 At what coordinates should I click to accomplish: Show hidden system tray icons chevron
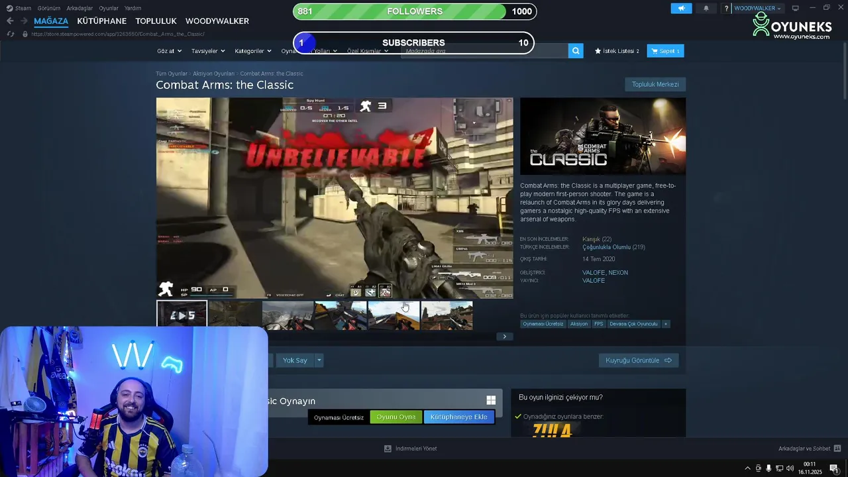click(748, 468)
